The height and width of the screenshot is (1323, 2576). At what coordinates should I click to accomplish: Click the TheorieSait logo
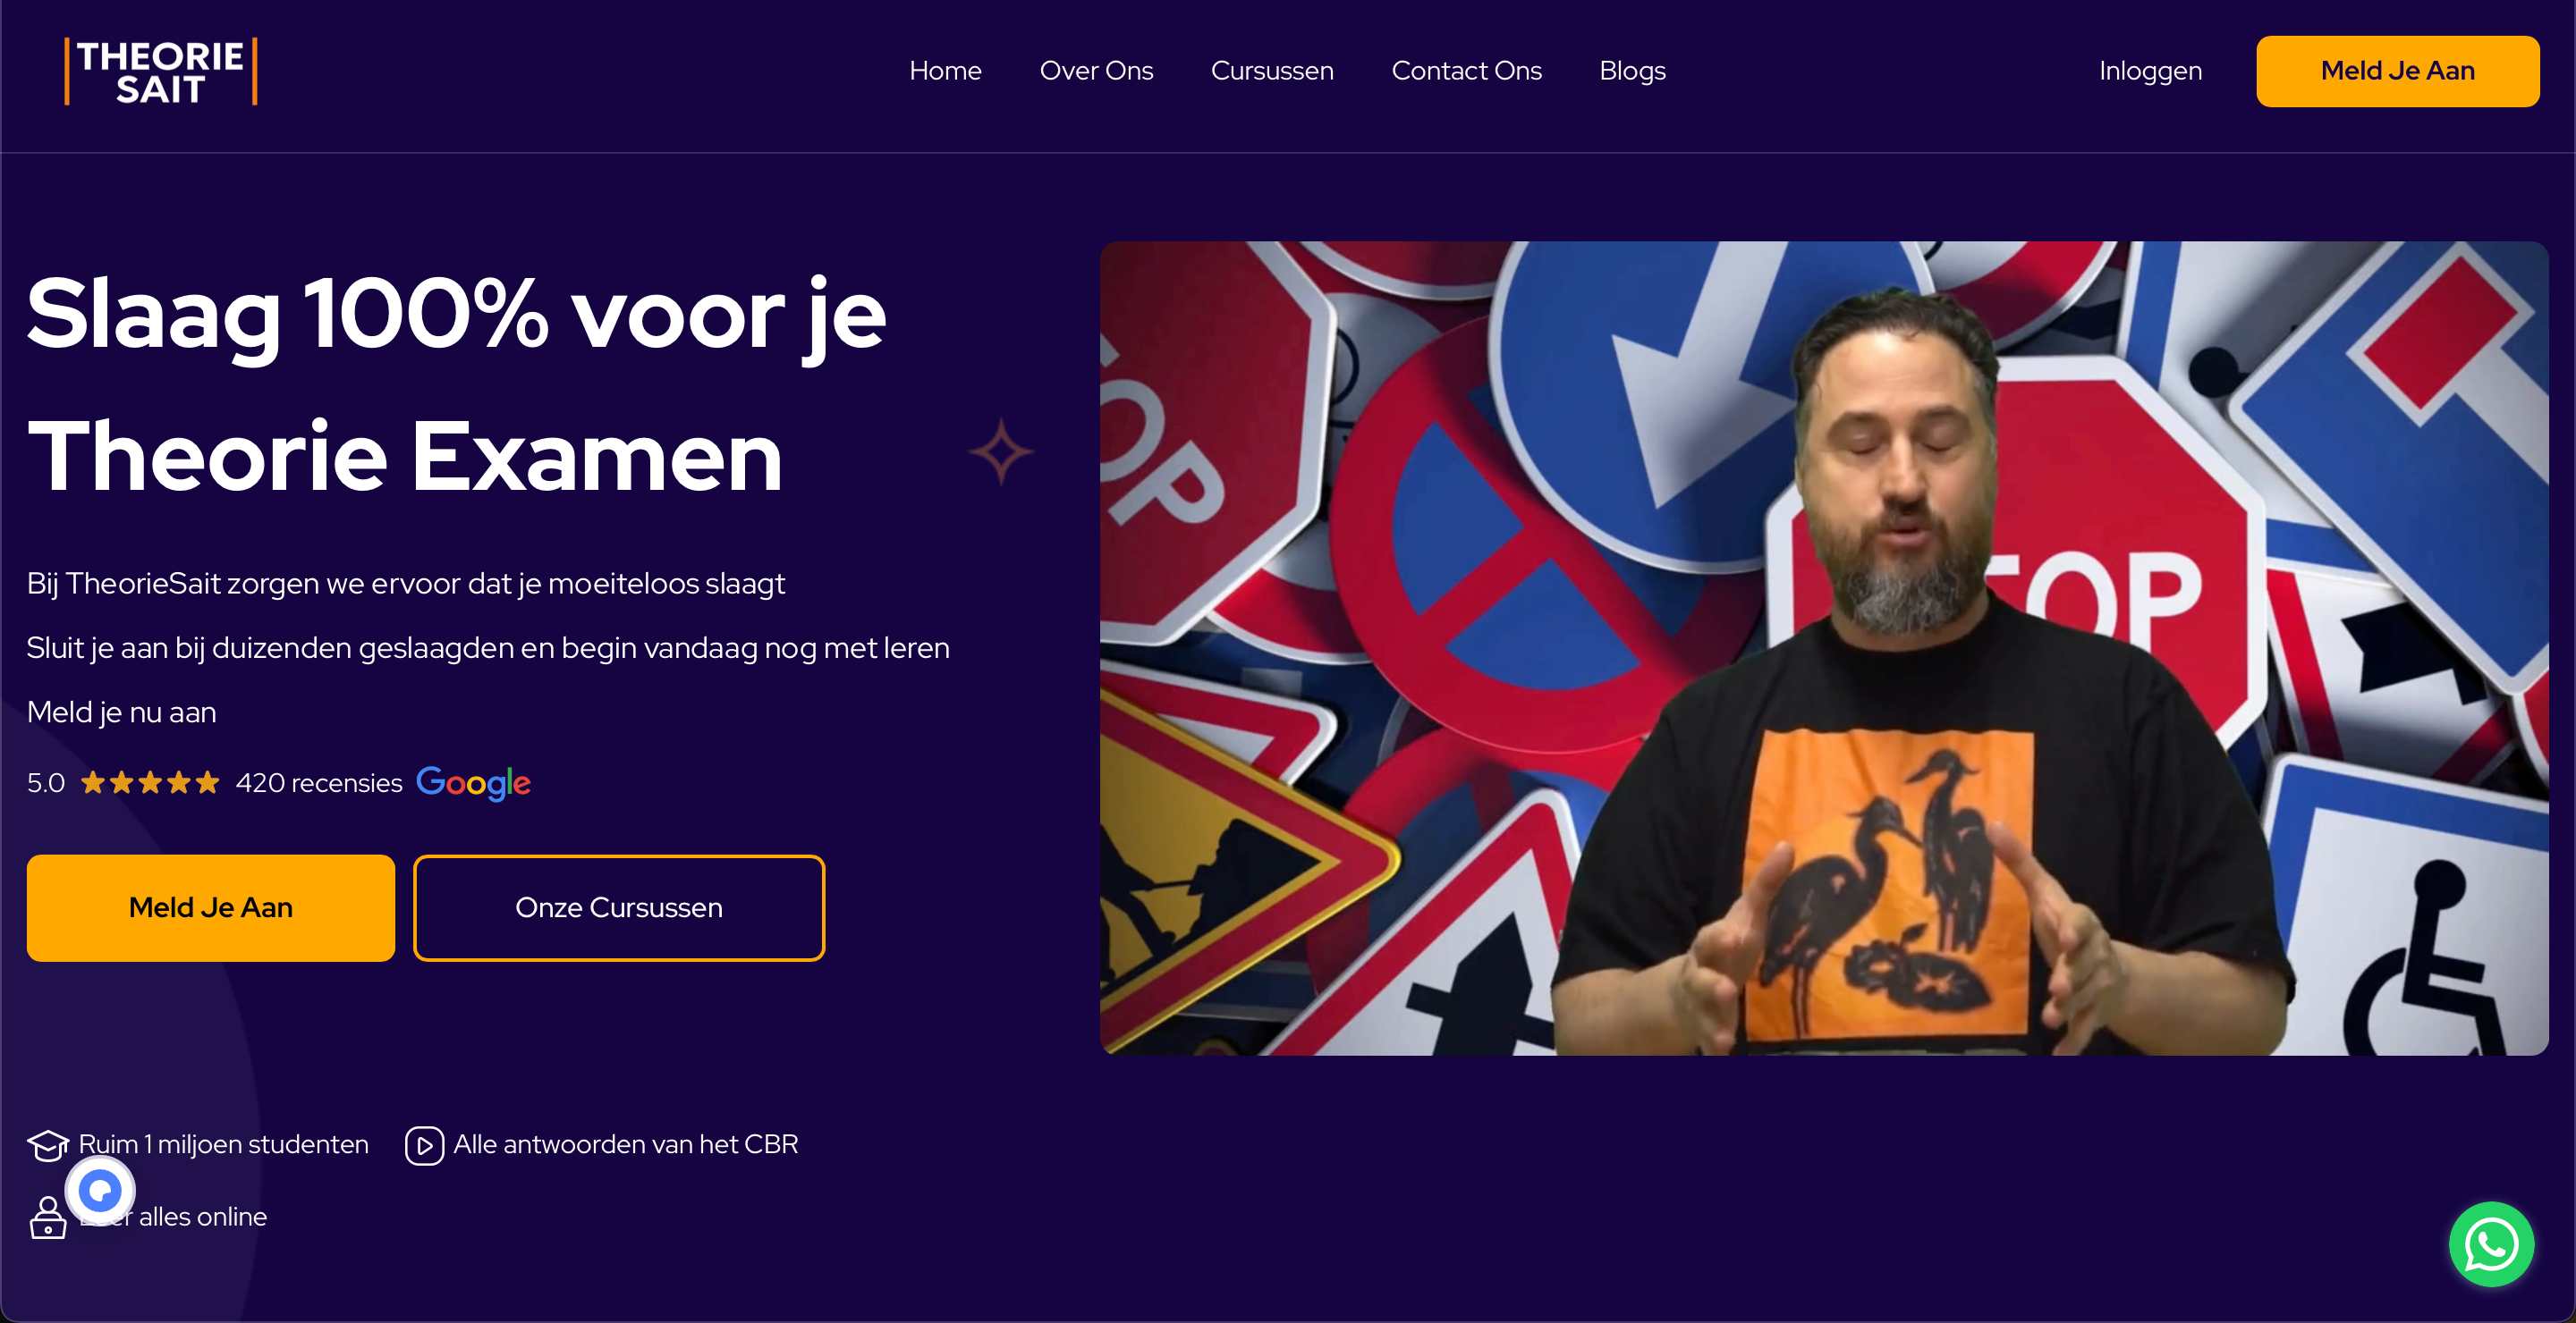tap(161, 71)
